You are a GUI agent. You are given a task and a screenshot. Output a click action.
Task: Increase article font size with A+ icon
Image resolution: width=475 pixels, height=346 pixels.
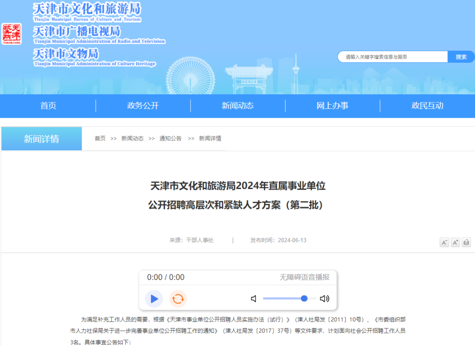click(x=455, y=242)
